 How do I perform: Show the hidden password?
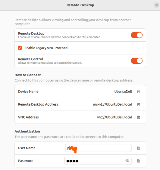[127, 161]
